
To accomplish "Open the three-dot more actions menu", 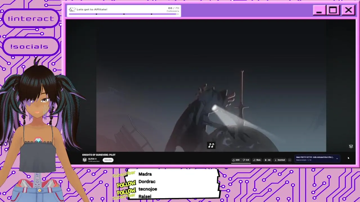I will click(290, 160).
